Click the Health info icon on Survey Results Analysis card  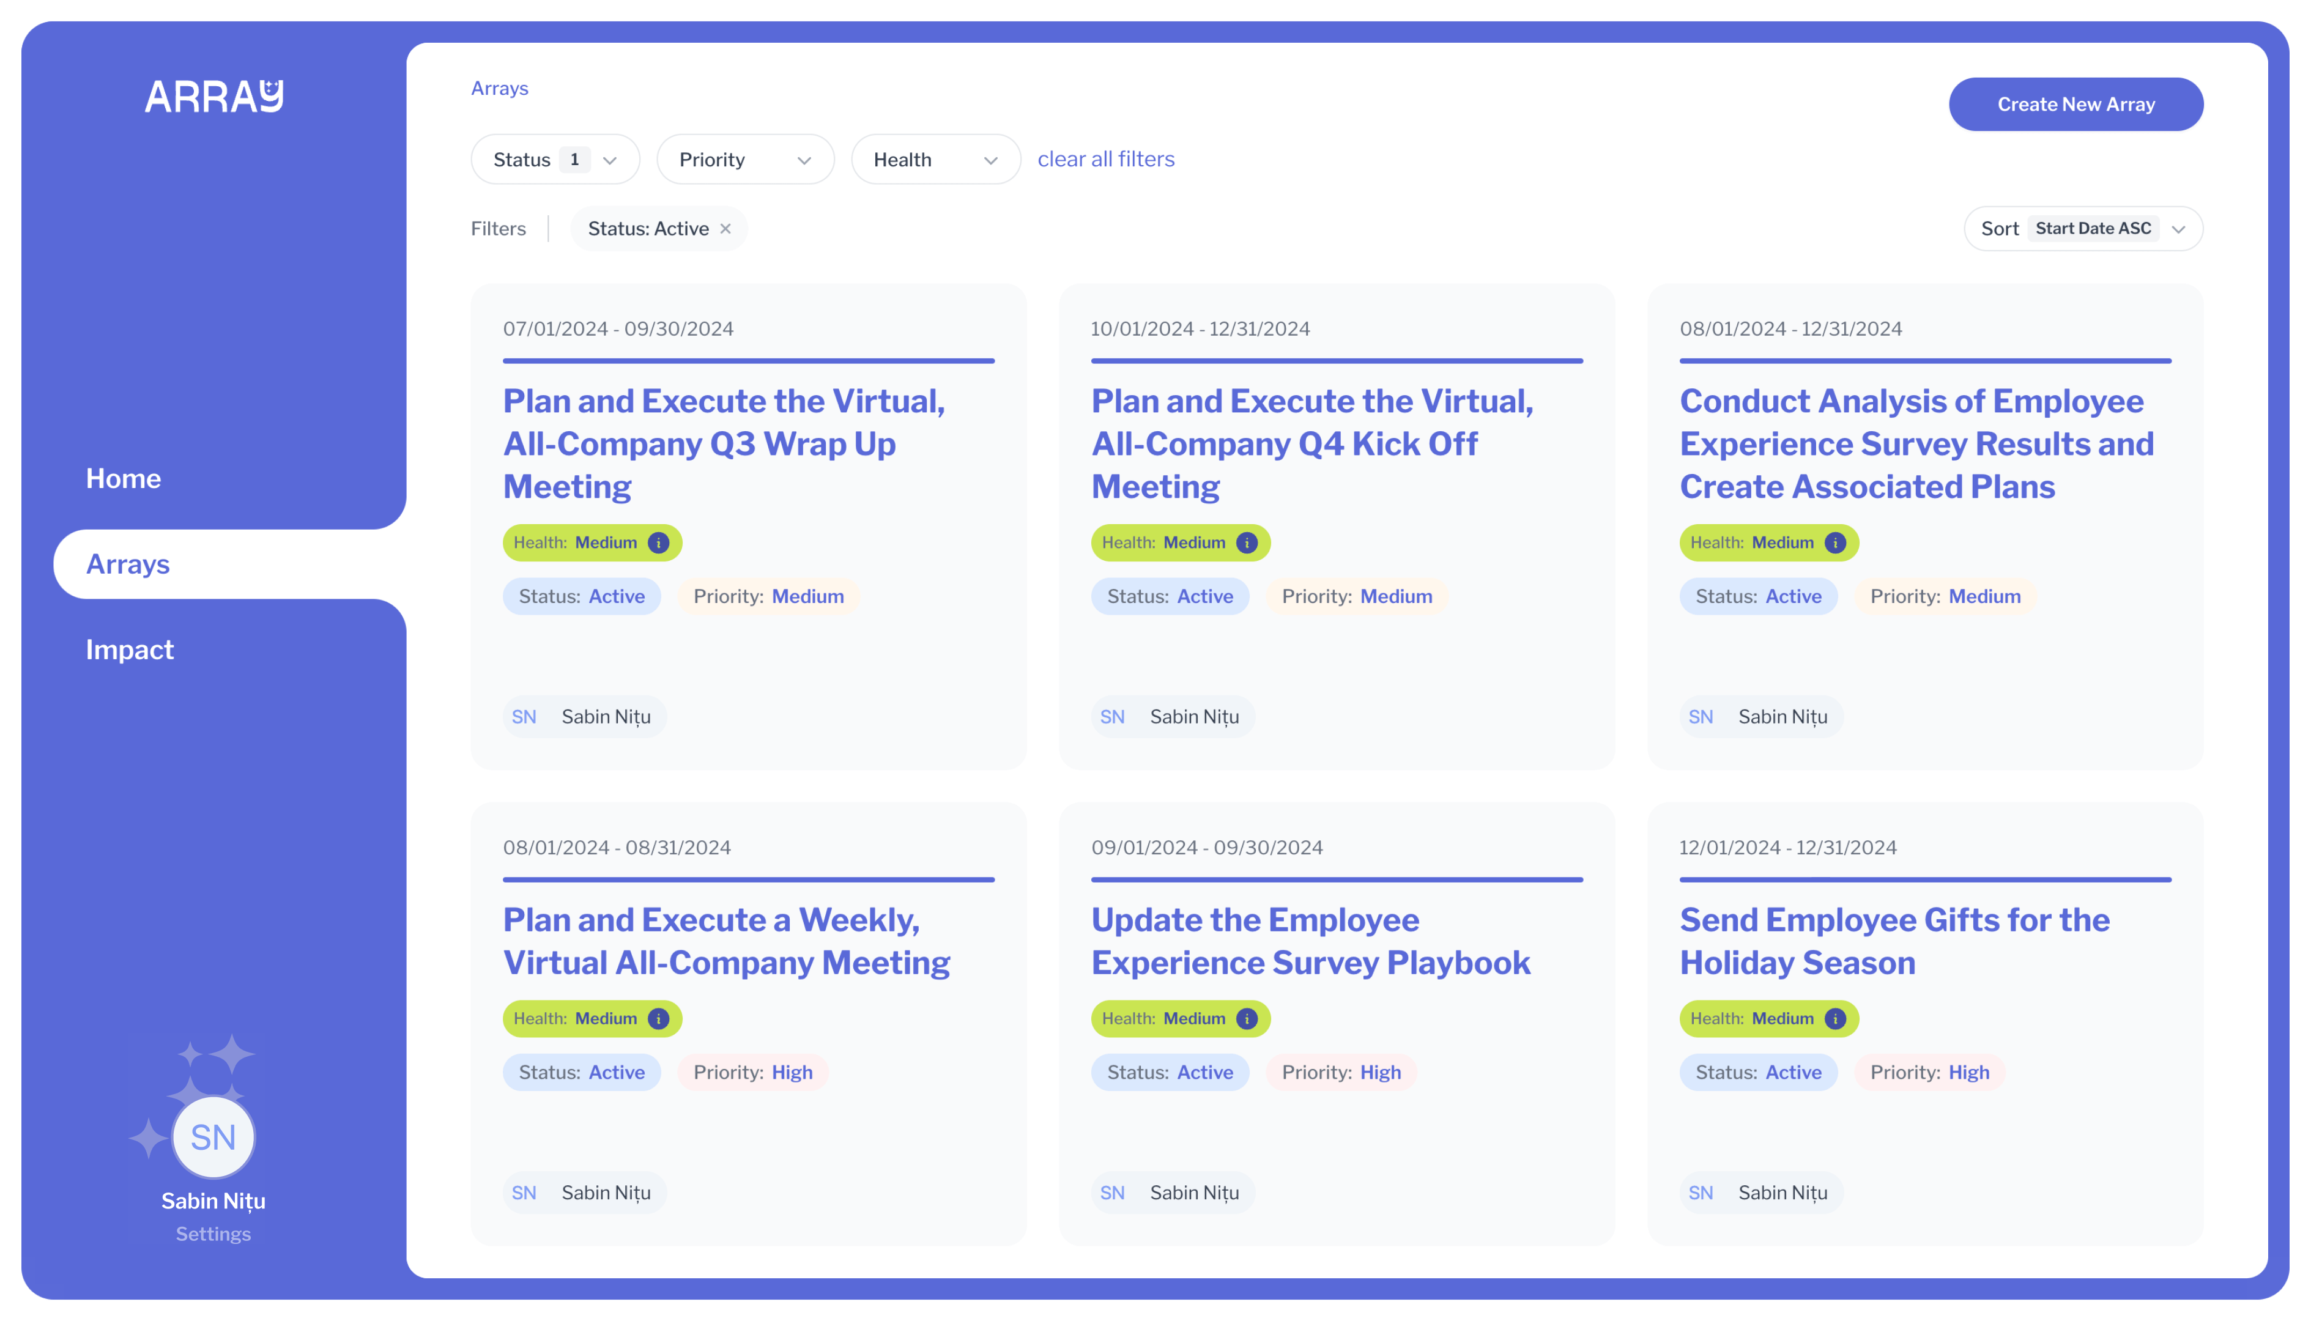[x=1834, y=542]
